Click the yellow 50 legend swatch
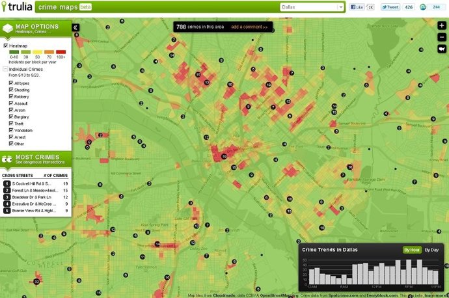449x298 pixels. [x=38, y=52]
